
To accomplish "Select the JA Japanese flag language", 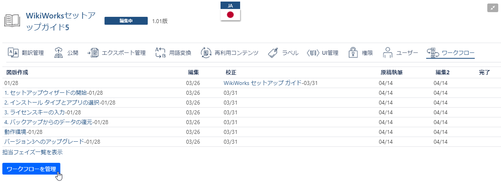I will [x=230, y=12].
